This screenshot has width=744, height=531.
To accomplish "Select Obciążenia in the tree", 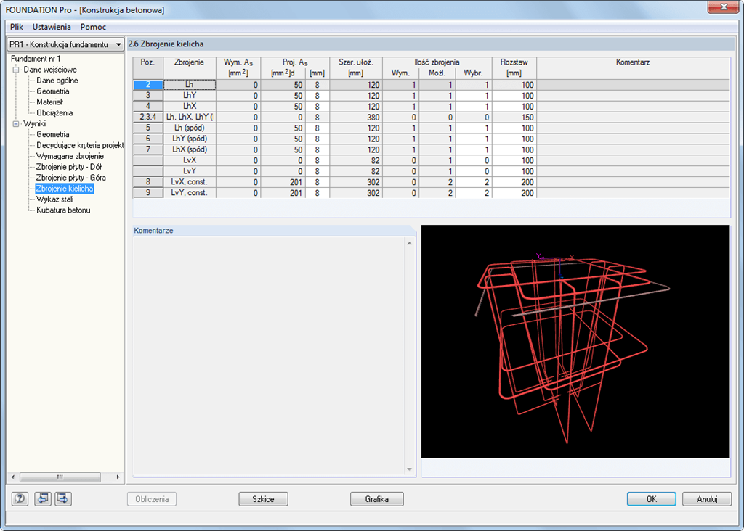I will pos(54,113).
